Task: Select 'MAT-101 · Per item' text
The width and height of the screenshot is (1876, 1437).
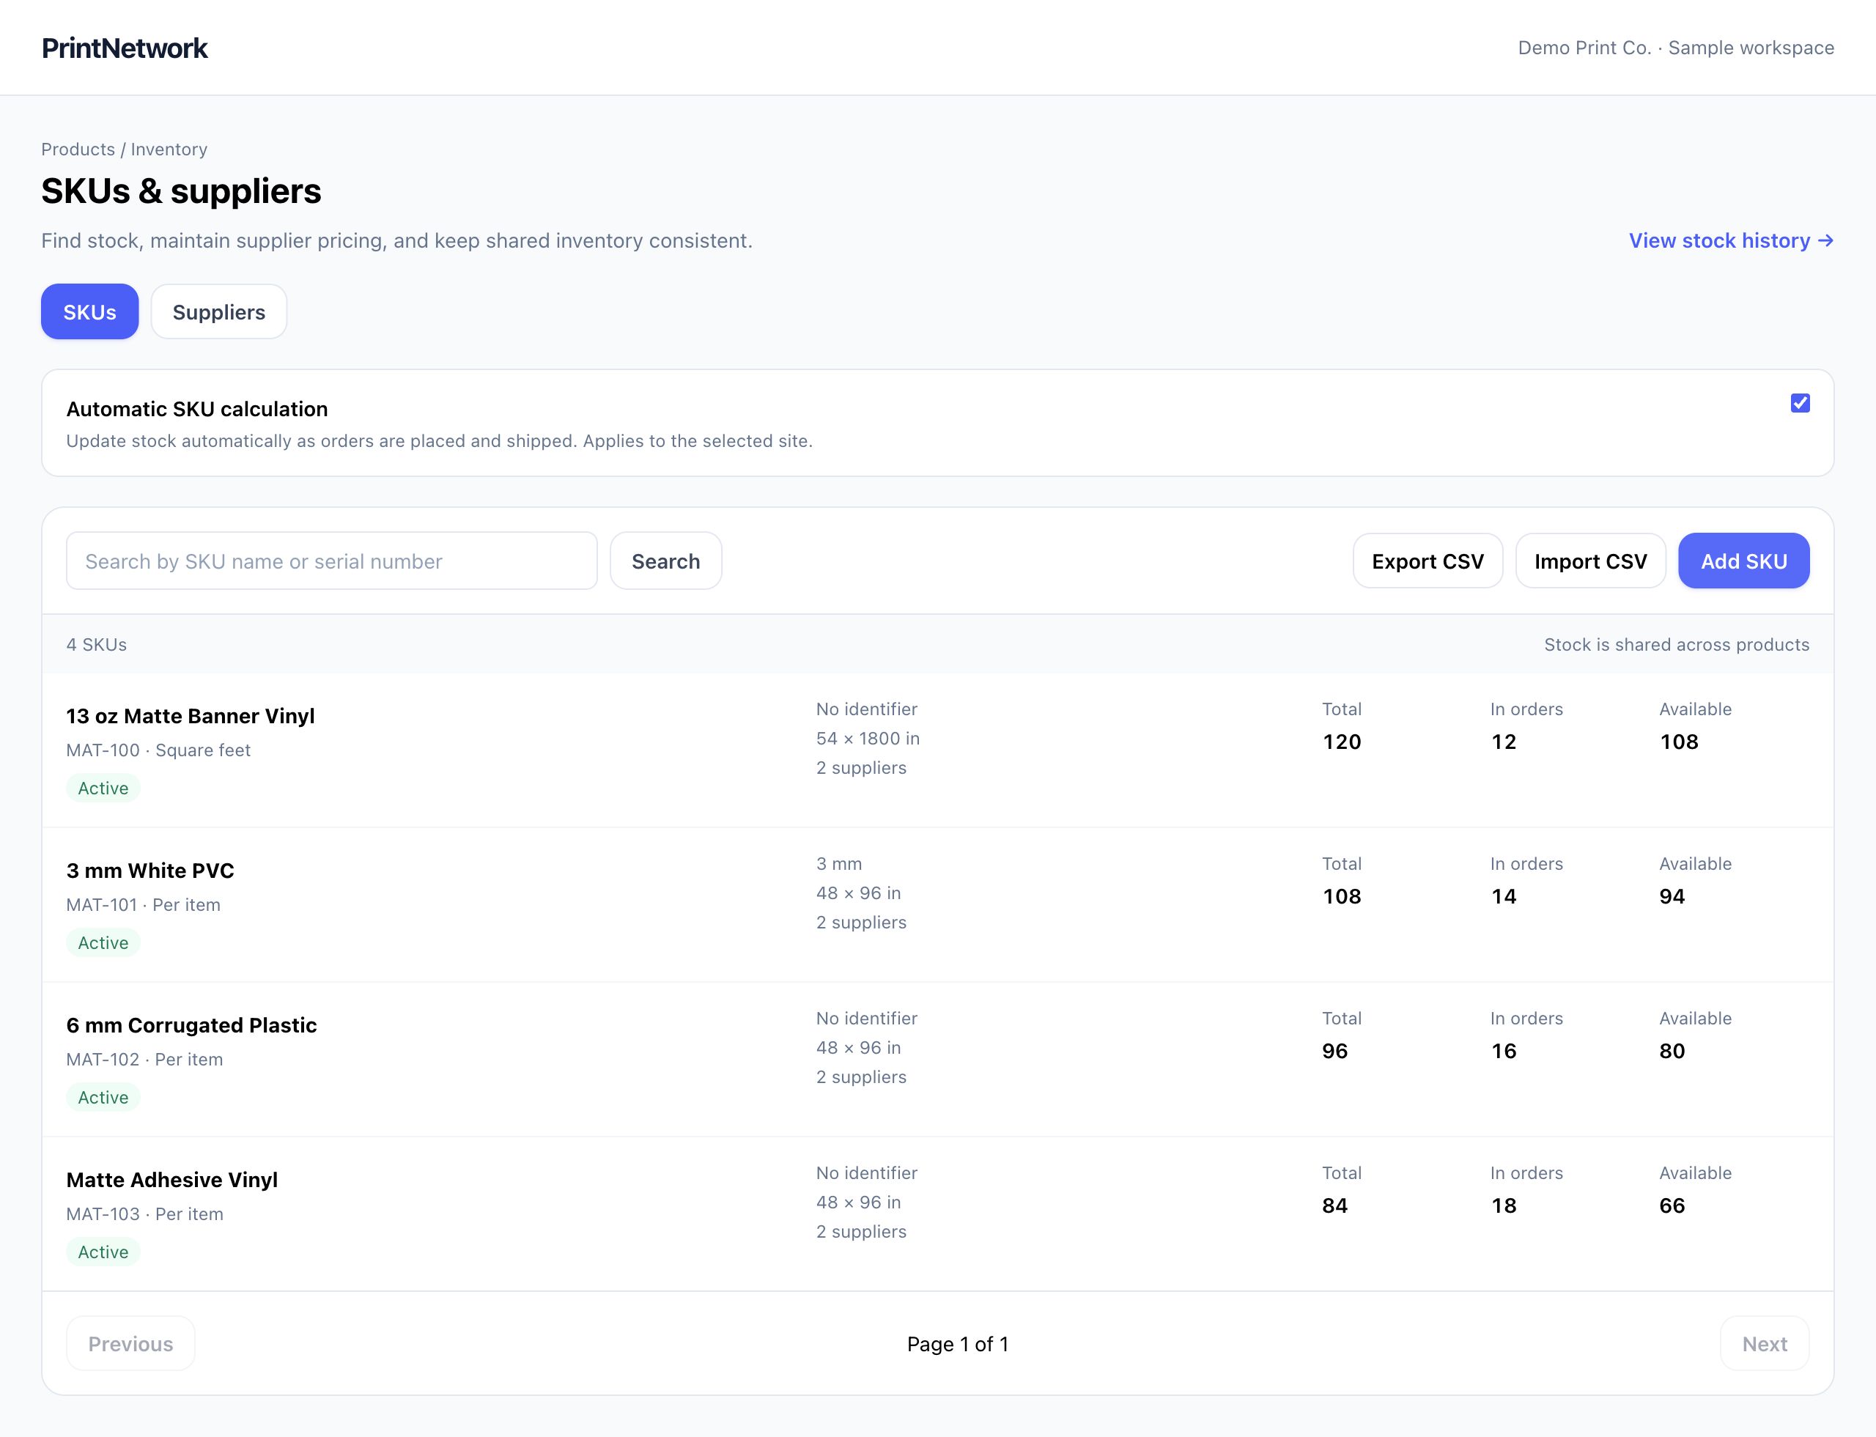Action: [144, 905]
